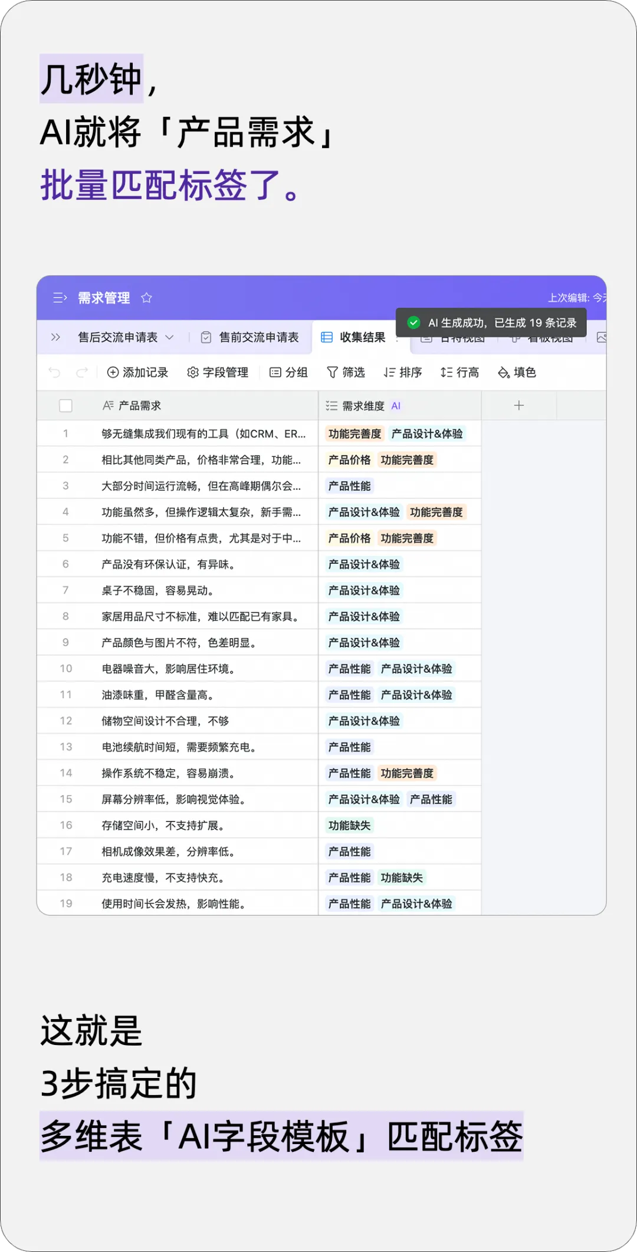This screenshot has height=1252, width=637.
Task: Click 功能完善度 tag in row 1
Action: point(355,433)
